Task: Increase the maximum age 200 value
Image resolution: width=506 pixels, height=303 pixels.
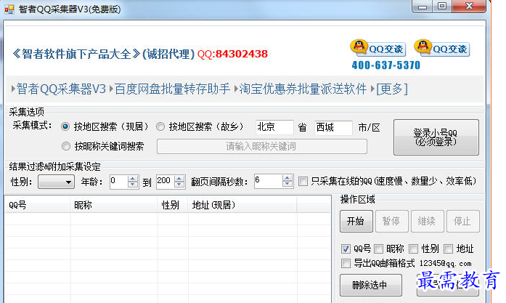Action: [179, 179]
